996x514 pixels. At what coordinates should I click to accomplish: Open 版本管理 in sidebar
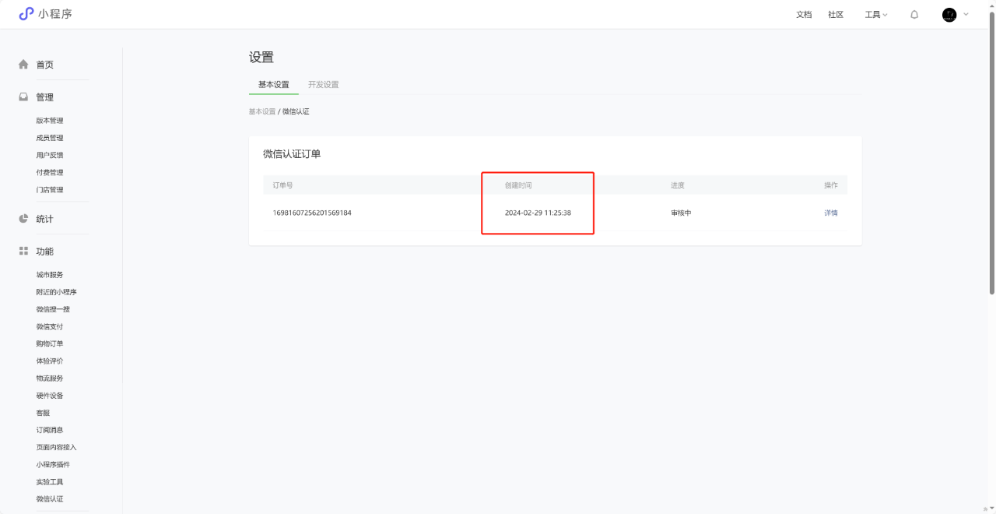click(x=50, y=121)
